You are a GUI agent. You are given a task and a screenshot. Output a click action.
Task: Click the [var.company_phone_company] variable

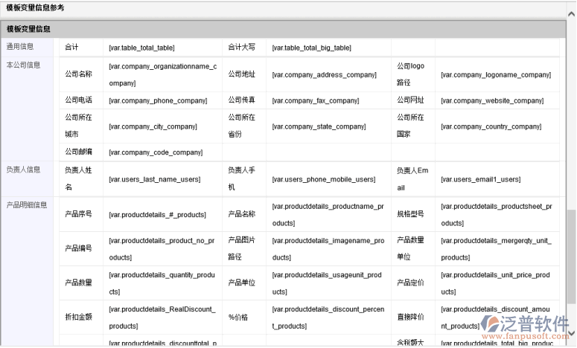coord(158,100)
